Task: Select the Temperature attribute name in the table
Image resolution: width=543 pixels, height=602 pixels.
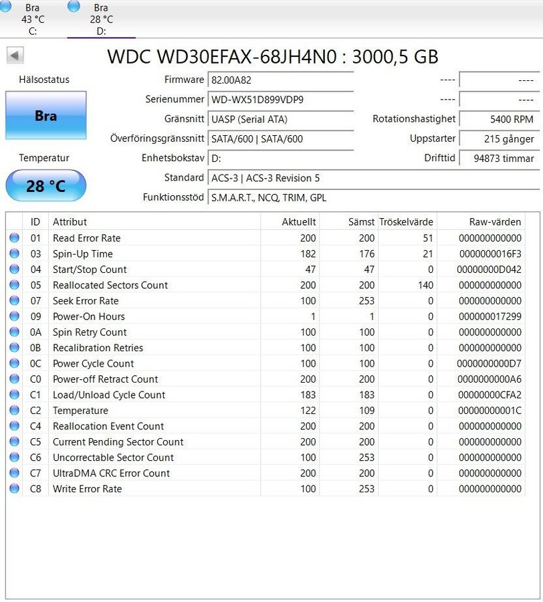Action: [81, 411]
